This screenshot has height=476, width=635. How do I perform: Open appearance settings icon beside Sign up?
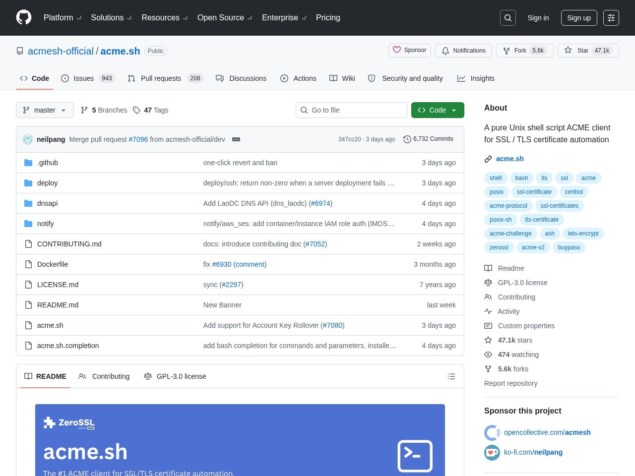[x=611, y=18]
